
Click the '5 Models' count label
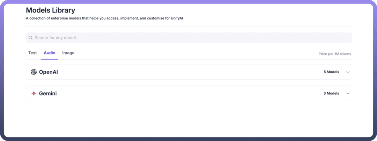coord(331,72)
